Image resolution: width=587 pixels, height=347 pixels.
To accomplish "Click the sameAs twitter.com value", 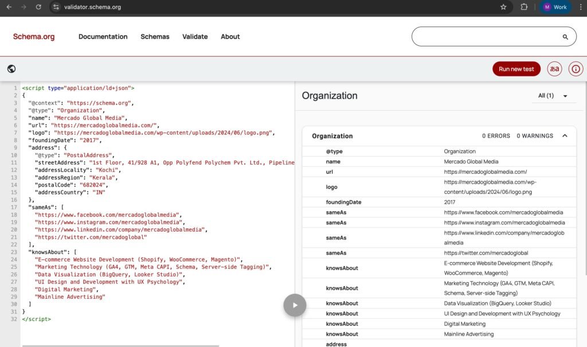I will pyautogui.click(x=486, y=252).
